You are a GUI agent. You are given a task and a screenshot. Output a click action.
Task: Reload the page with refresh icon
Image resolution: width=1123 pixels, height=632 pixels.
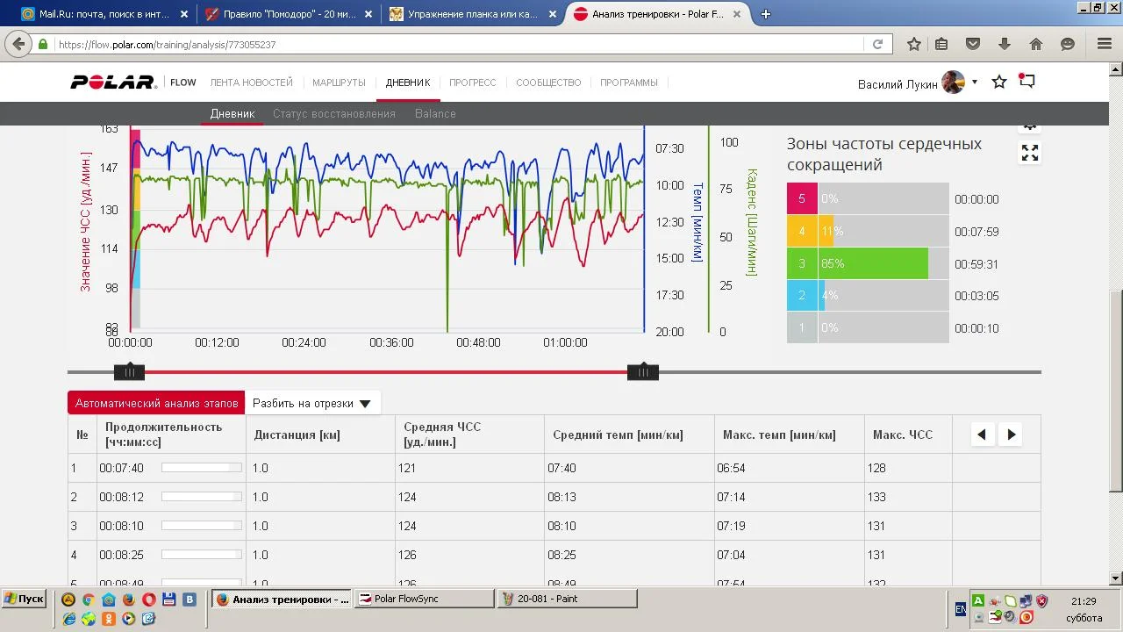(x=877, y=44)
